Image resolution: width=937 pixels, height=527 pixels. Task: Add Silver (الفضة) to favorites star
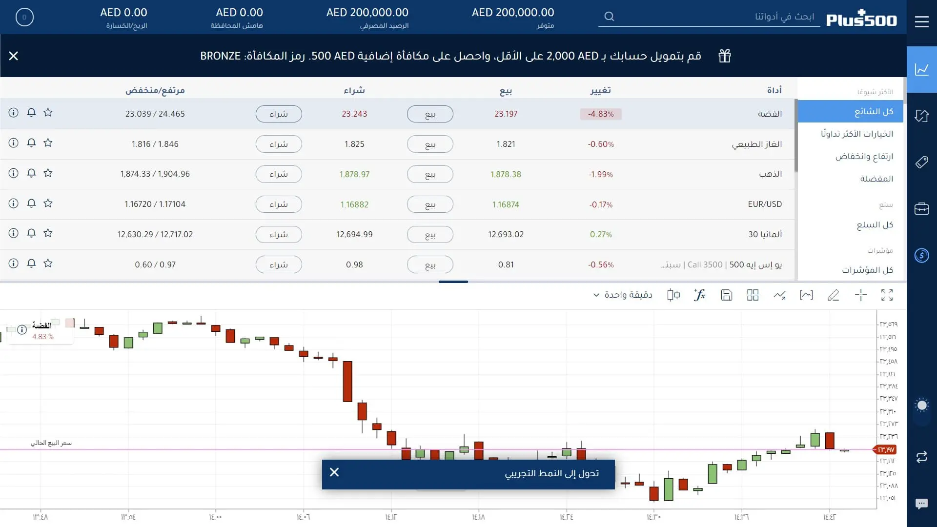pos(48,113)
